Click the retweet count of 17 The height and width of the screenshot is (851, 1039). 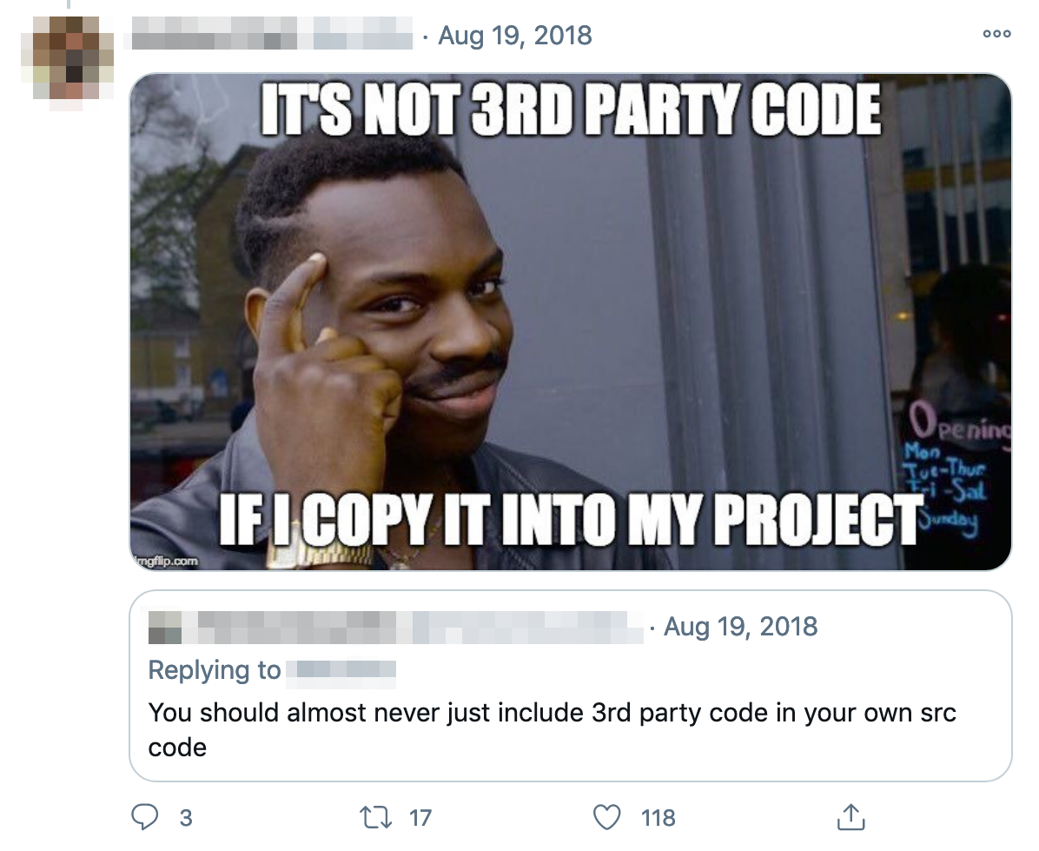[x=420, y=818]
